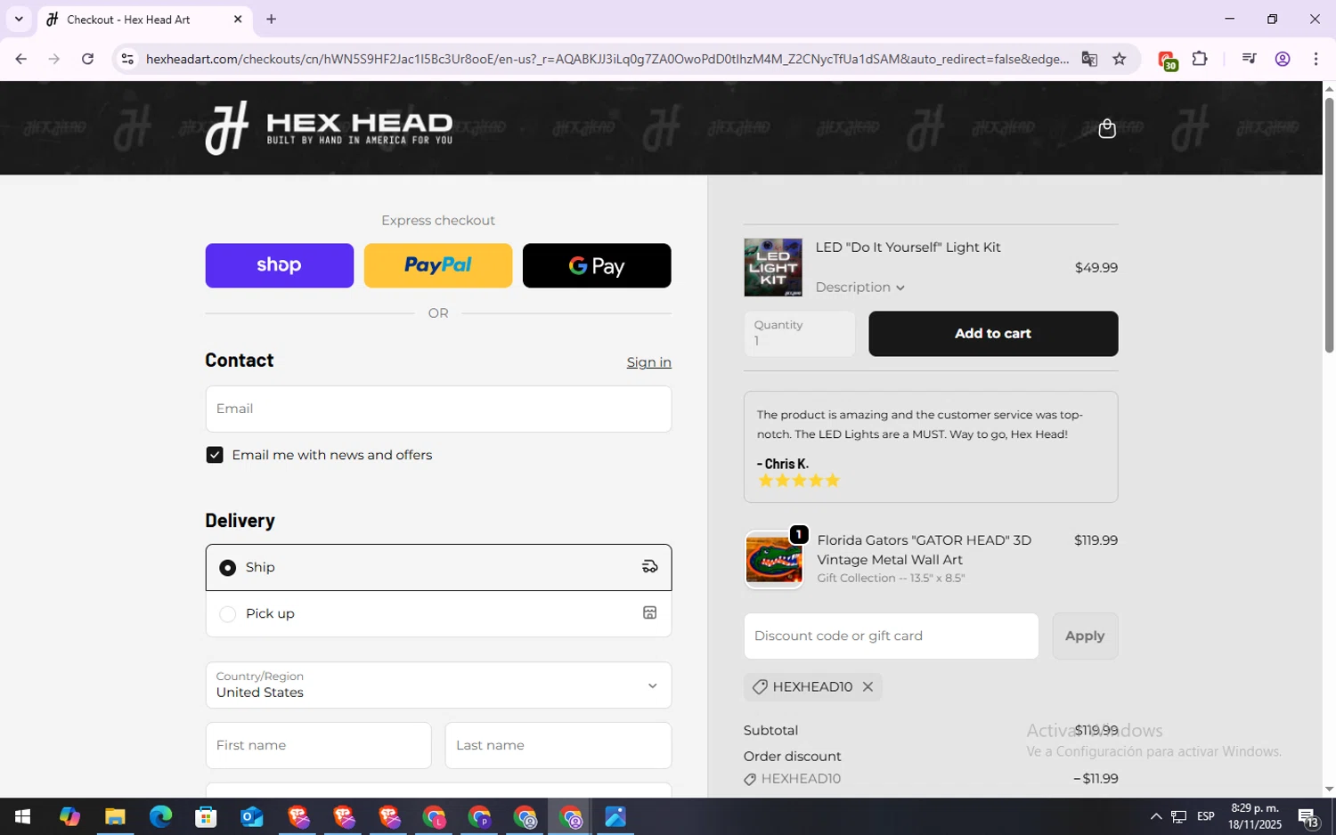Open the tab search dropdown arrow

pyautogui.click(x=19, y=19)
